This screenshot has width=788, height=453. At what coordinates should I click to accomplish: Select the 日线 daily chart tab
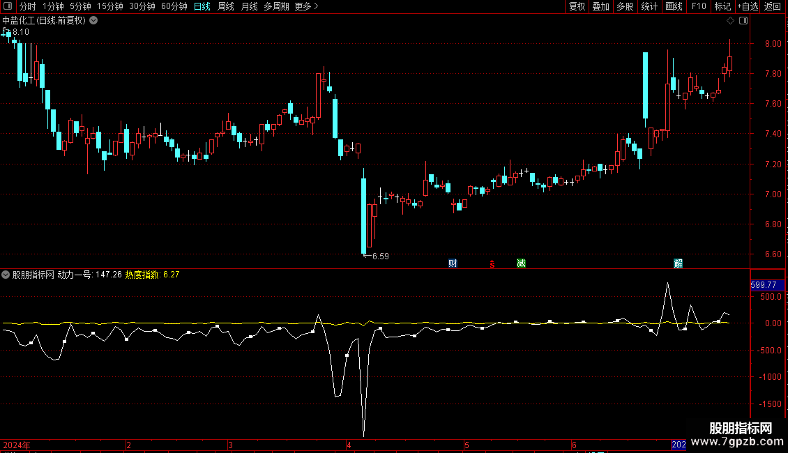(202, 6)
